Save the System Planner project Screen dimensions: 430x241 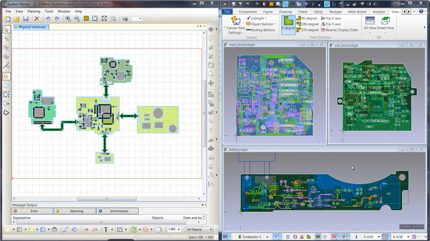point(26,19)
